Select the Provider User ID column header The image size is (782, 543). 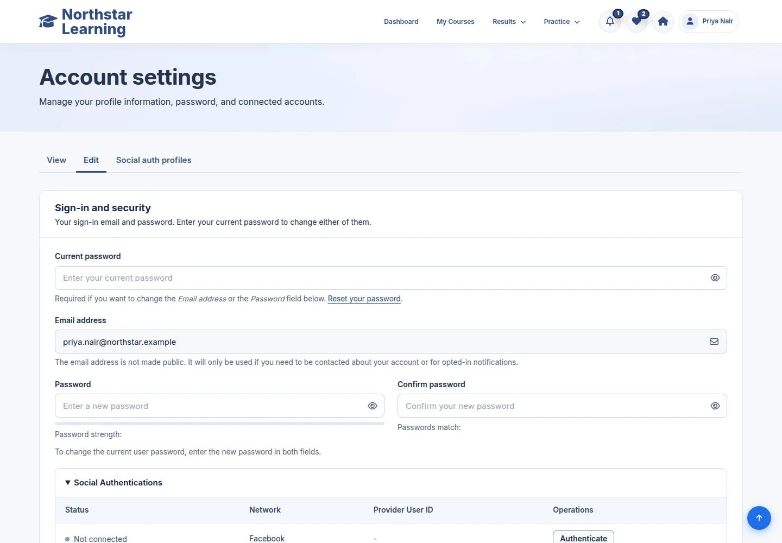point(403,510)
